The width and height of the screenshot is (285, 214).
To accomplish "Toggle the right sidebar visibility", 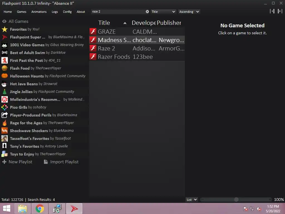I will pyautogui.click(x=280, y=11).
